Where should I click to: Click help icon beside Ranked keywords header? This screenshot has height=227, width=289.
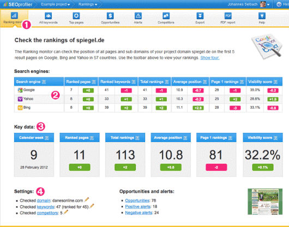(134, 82)
